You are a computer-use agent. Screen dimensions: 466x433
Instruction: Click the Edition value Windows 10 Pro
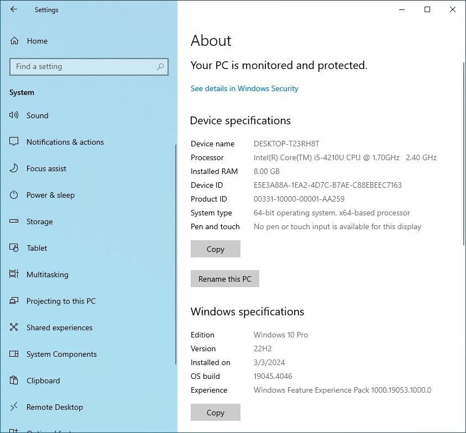coord(281,335)
